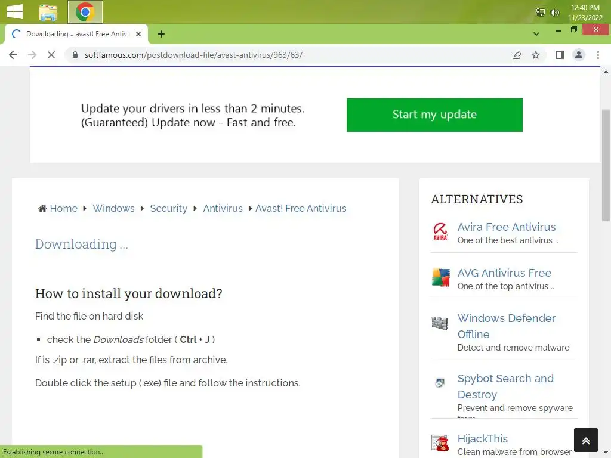Click the 'Downloading ...' heading text
The image size is (611, 458).
click(81, 244)
